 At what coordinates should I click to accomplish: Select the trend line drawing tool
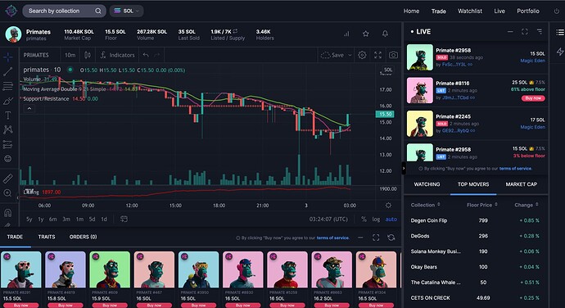tap(7, 71)
